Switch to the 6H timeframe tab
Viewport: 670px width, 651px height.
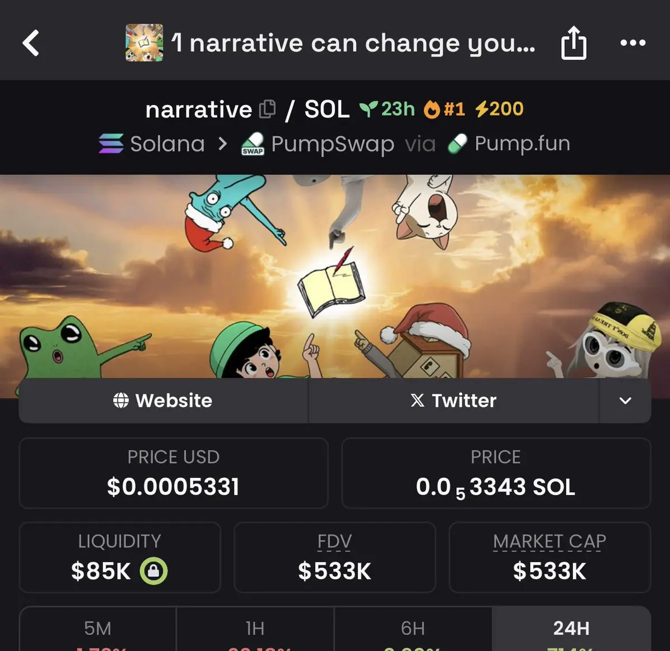tap(413, 629)
